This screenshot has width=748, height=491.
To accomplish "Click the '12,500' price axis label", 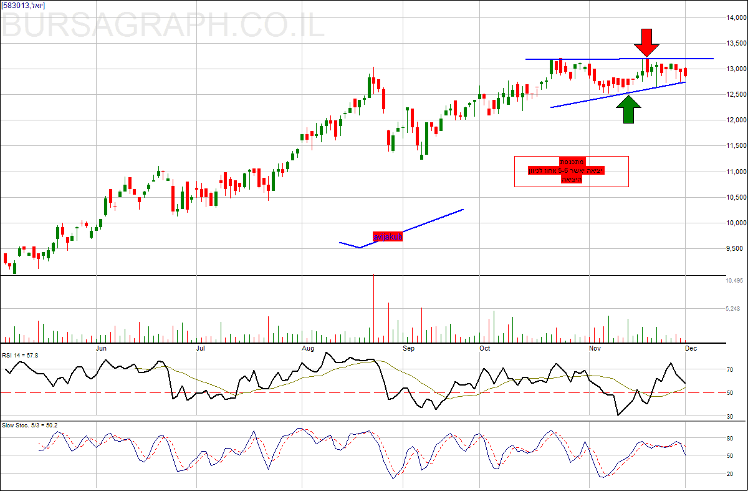I will coord(736,94).
